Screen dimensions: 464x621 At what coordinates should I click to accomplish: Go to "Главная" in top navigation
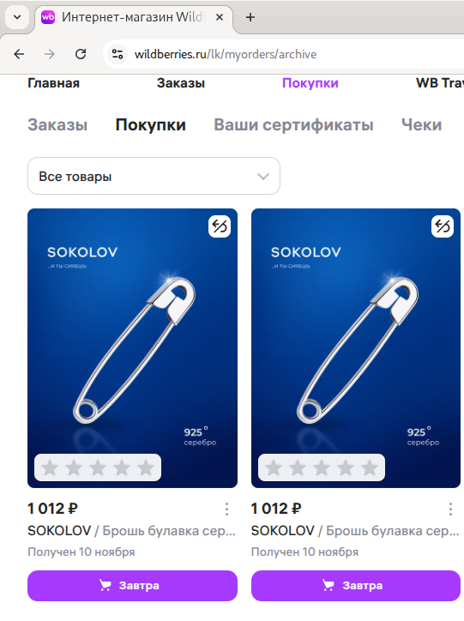coord(53,83)
